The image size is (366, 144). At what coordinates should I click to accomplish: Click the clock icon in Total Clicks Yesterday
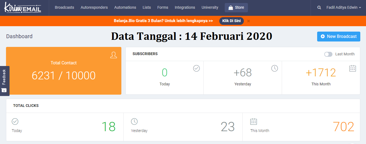pyautogui.click(x=134, y=121)
